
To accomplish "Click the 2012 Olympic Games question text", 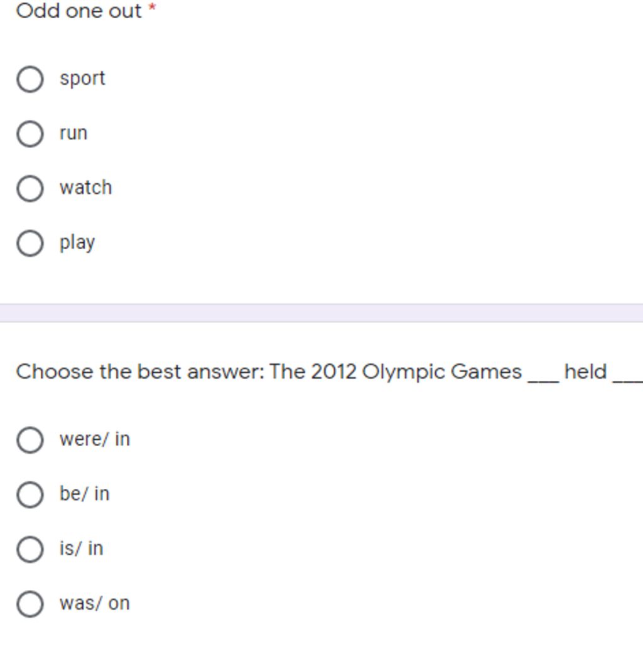I will tap(329, 371).
